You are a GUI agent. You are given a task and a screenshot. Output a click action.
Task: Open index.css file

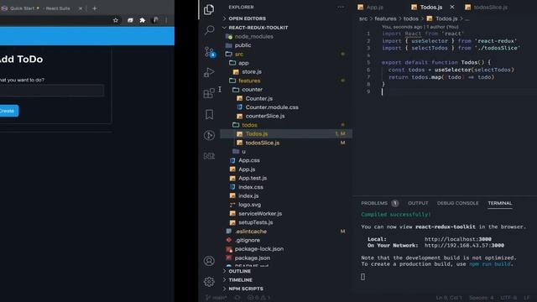(251, 187)
